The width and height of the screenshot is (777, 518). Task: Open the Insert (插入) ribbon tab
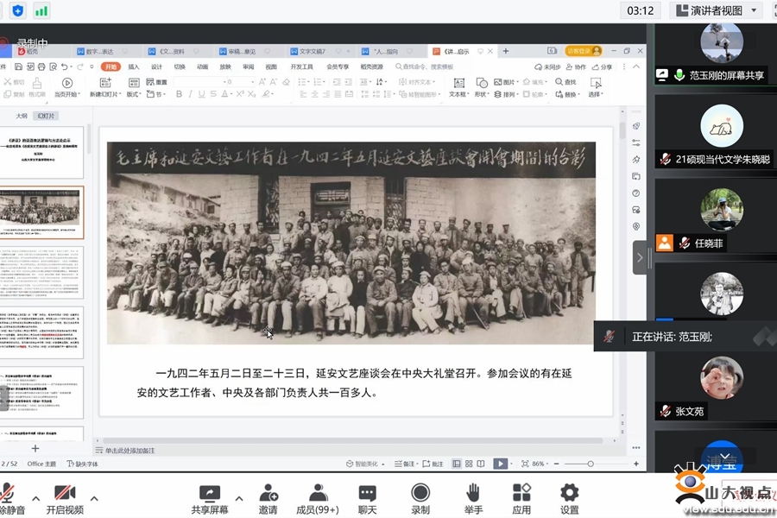134,66
